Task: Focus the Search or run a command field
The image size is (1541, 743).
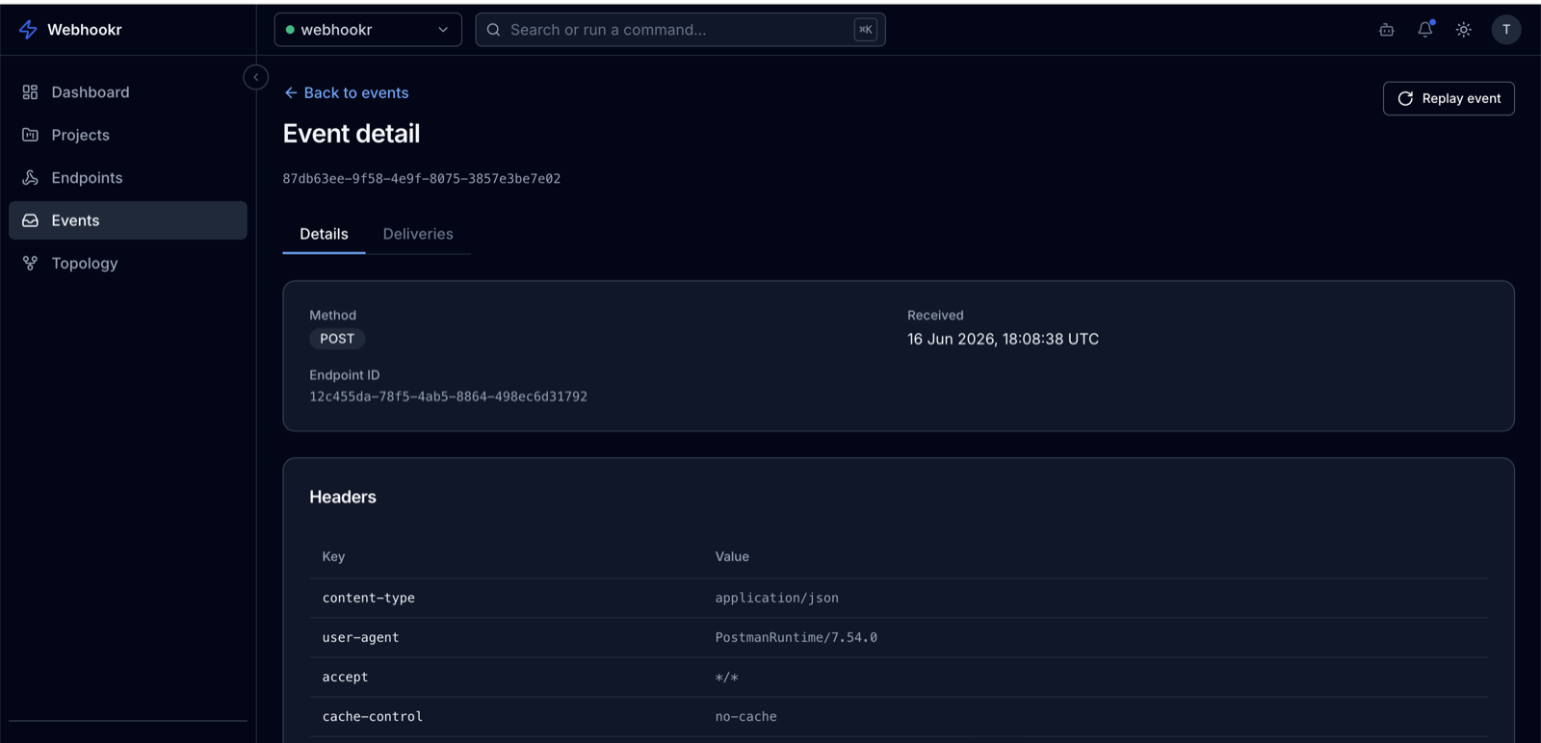Action: click(680, 30)
